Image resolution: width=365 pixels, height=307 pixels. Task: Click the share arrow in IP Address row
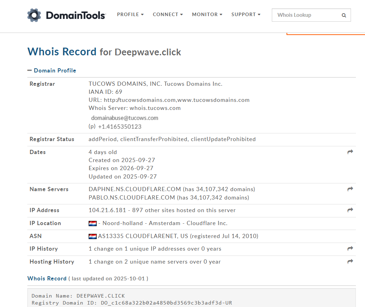click(x=350, y=210)
